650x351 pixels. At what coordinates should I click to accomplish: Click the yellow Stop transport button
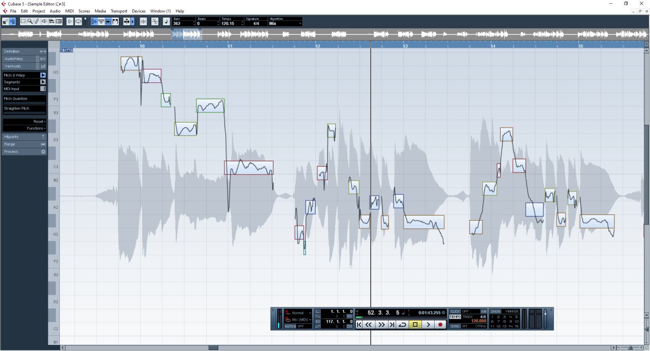pos(415,325)
